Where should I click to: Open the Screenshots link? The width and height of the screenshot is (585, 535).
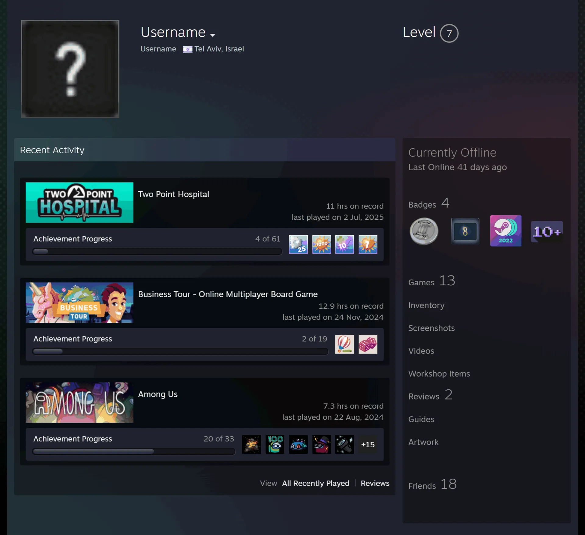point(431,328)
